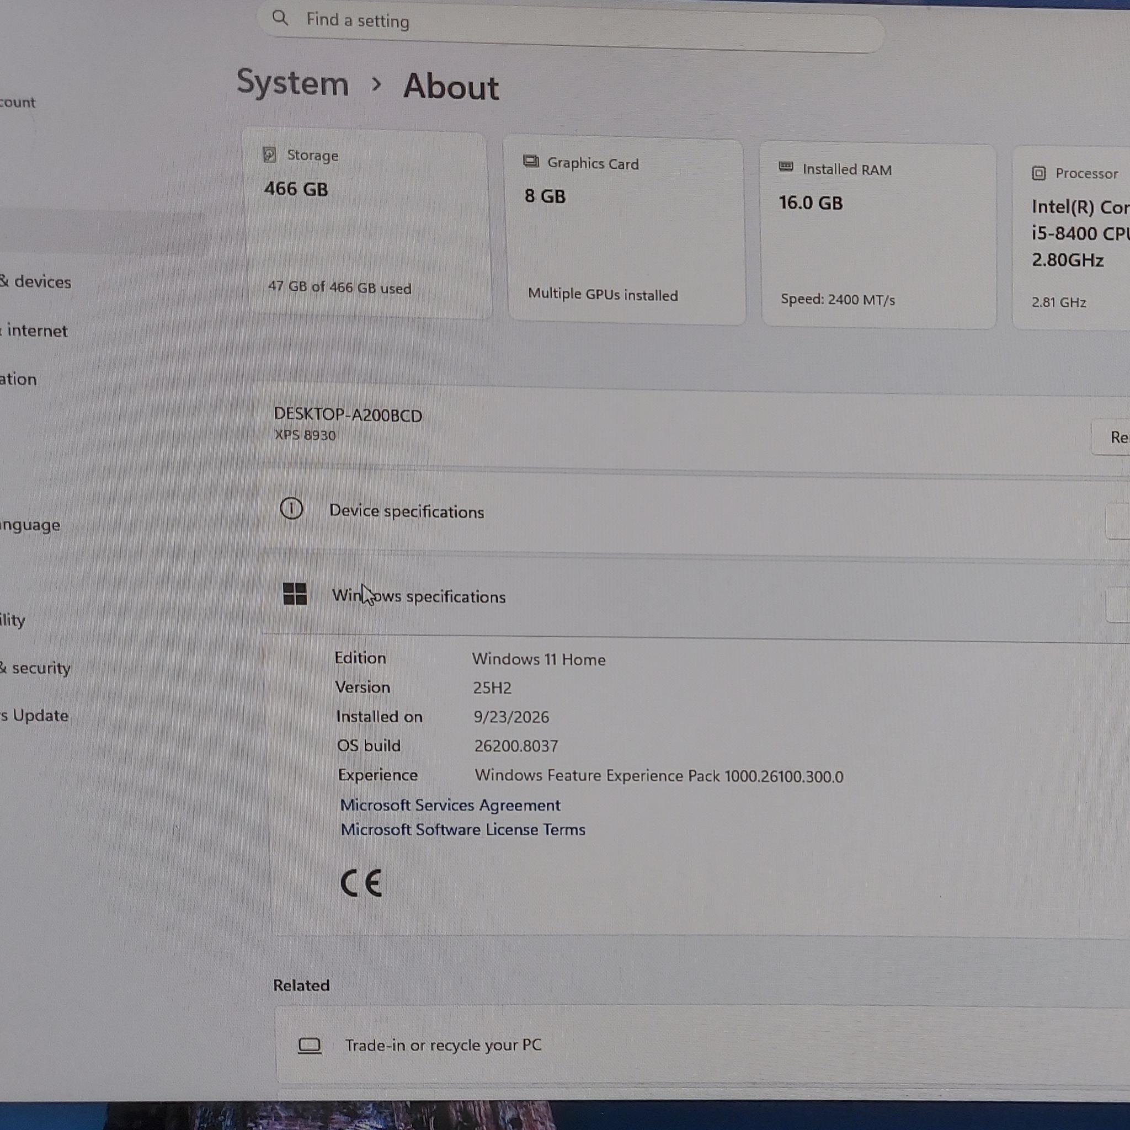
Task: Click the Graphics Card icon
Action: tap(531, 161)
